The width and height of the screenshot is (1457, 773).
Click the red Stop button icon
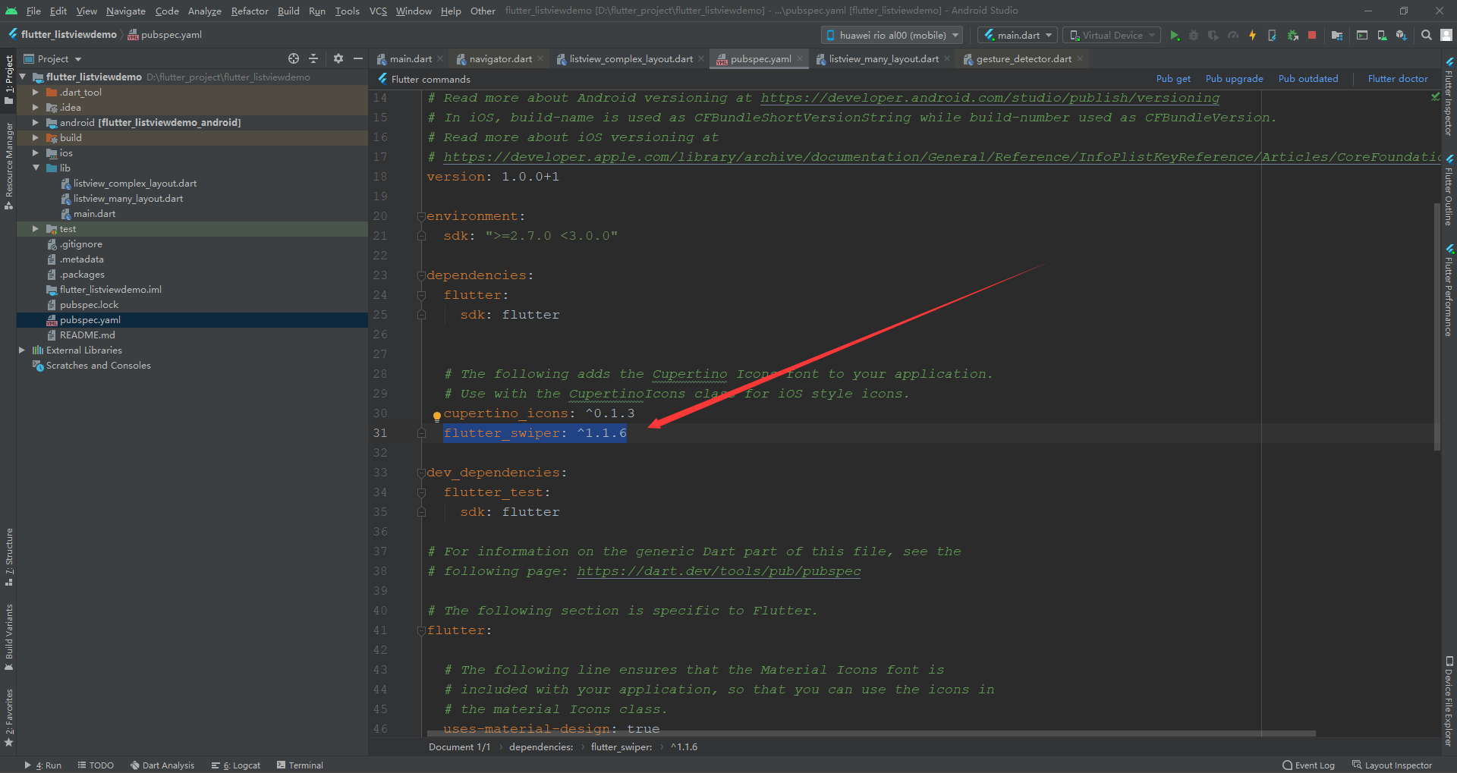[1312, 35]
